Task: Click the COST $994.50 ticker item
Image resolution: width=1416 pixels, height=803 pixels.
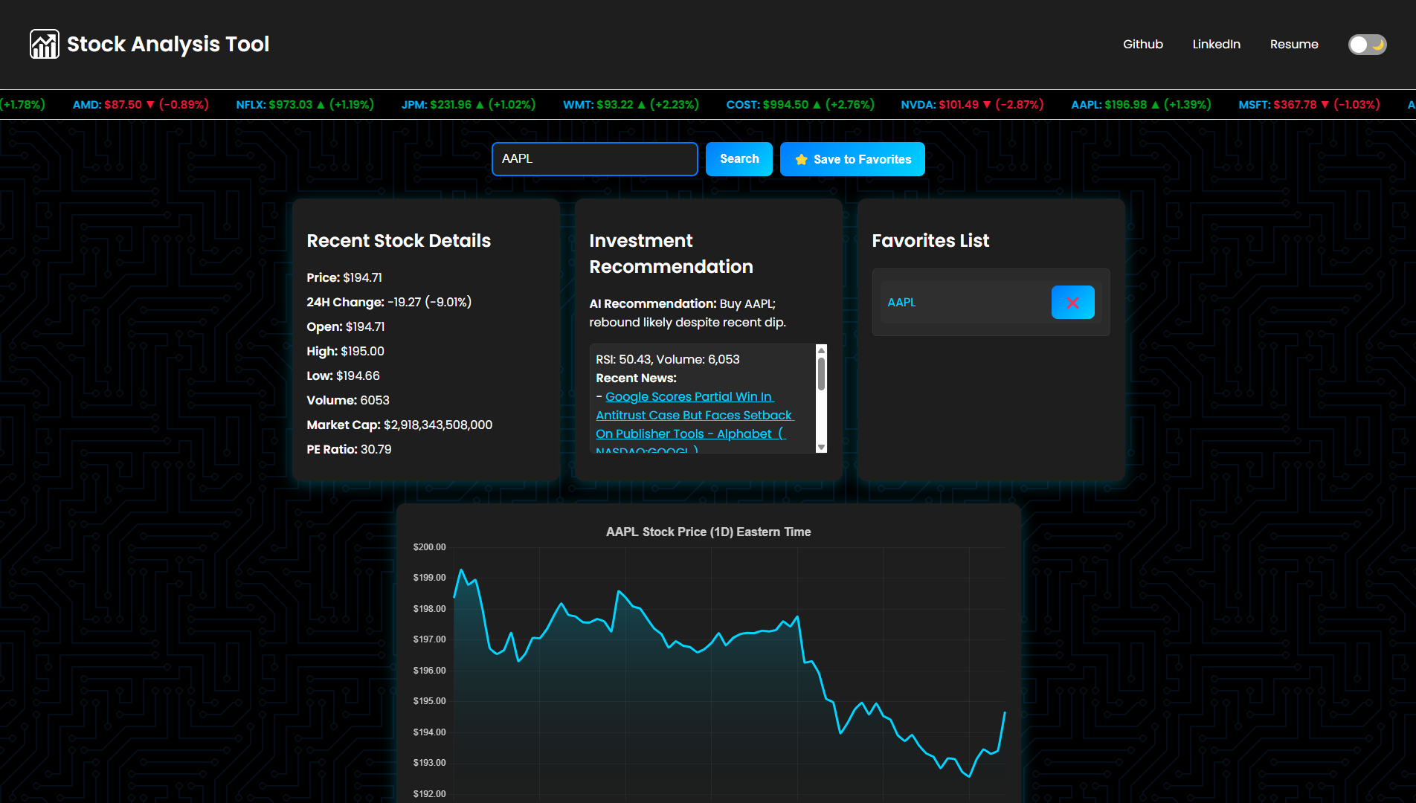Action: click(800, 105)
